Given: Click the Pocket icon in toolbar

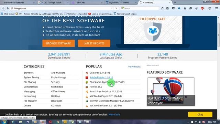Looking at the screenshot, I should pyautogui.click(x=173, y=8).
